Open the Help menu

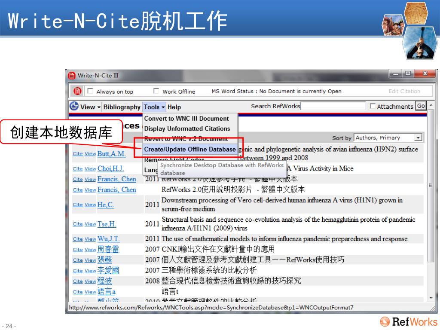pyautogui.click(x=174, y=107)
